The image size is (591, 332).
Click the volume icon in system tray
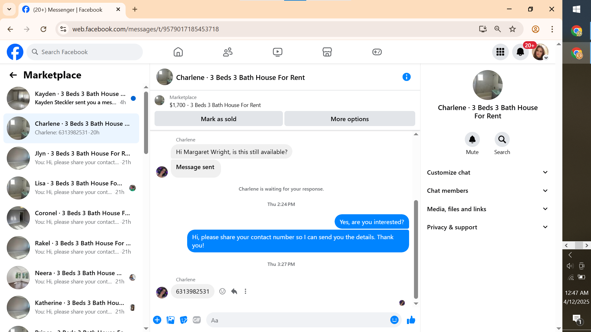point(570,266)
